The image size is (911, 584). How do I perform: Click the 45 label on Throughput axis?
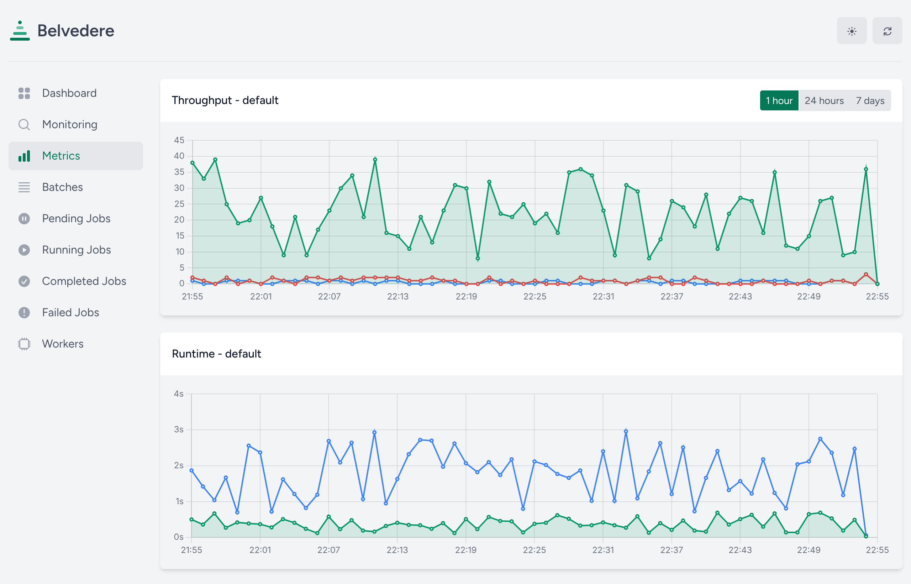179,140
